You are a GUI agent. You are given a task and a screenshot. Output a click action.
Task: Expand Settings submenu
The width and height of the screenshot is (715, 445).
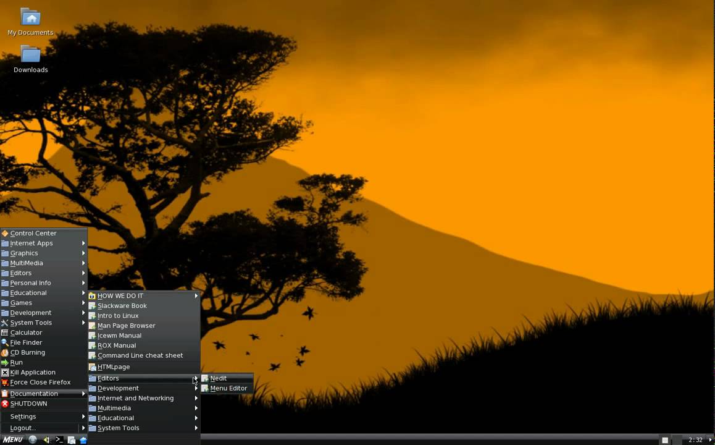coord(44,417)
